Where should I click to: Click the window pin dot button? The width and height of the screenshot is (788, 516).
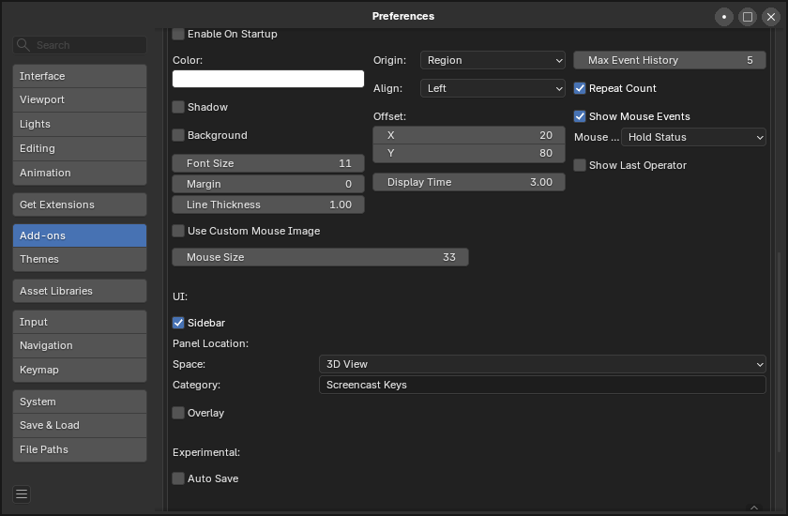point(723,17)
